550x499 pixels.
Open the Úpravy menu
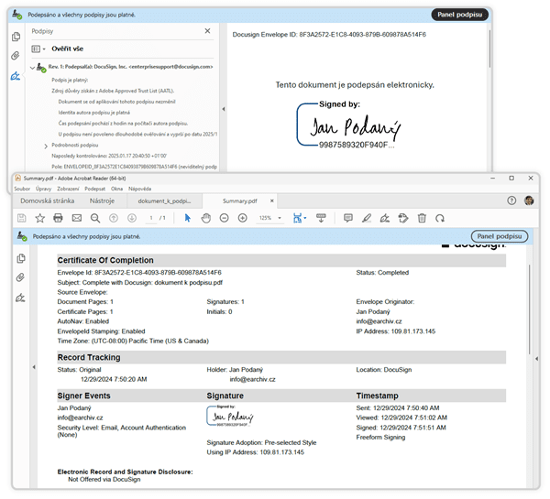tap(43, 189)
